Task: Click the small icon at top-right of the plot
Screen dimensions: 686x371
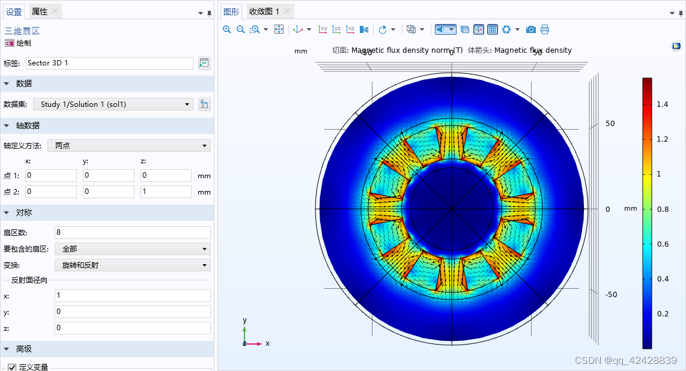Action: 676,46
